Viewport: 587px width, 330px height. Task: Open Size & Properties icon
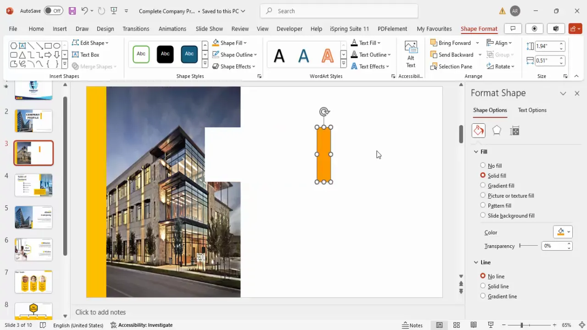515,131
